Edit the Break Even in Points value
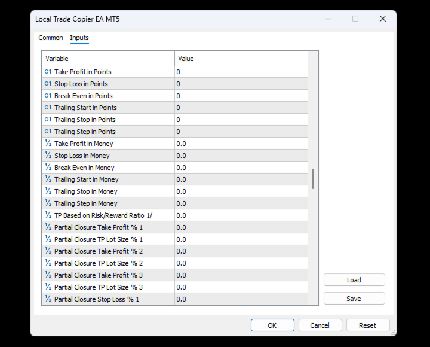The height and width of the screenshot is (347, 430). [x=241, y=96]
